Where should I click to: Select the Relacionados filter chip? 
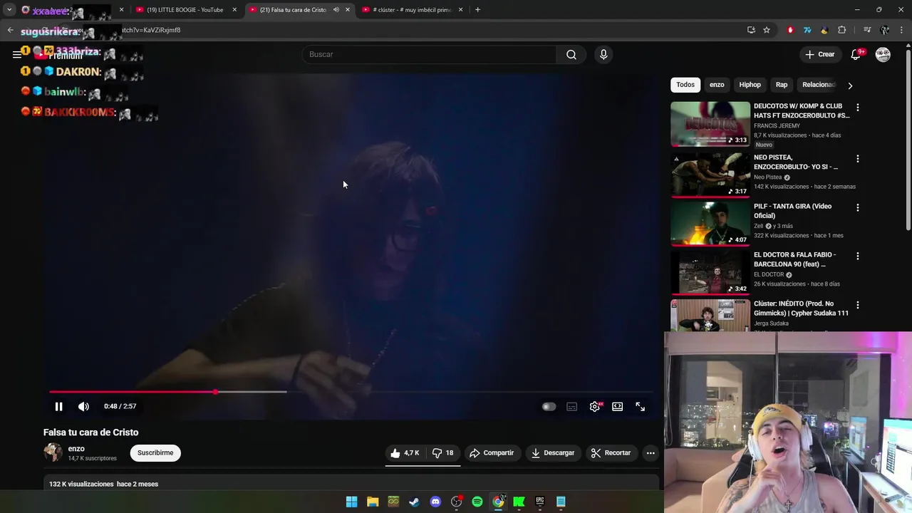818,85
